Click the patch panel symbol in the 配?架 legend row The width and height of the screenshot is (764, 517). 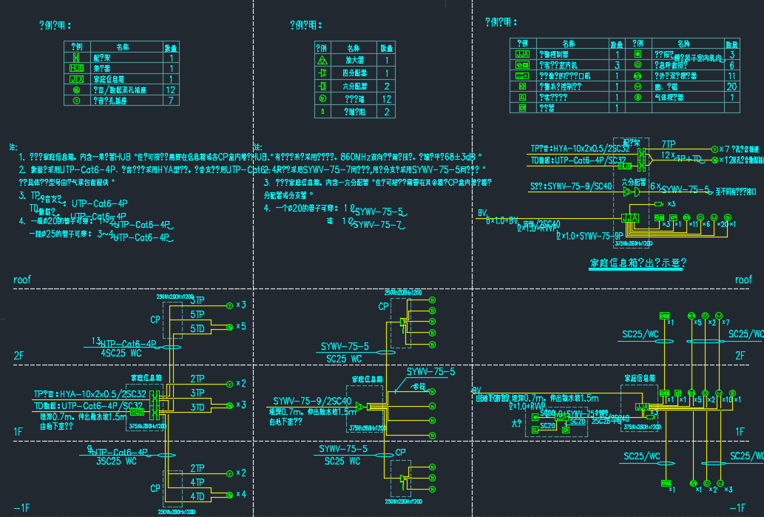tap(76, 58)
